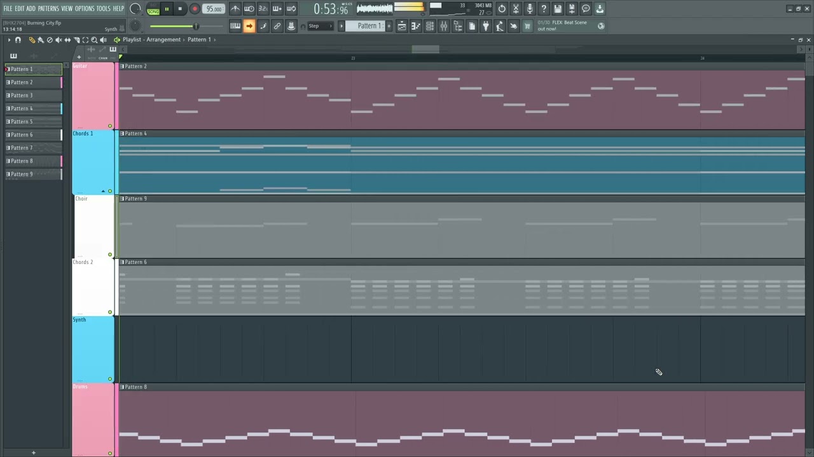Click the Chords 1 track header
The width and height of the screenshot is (814, 457).
point(93,162)
